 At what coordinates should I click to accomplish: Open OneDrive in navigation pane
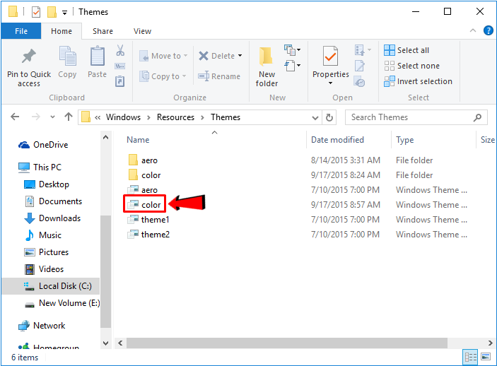pos(43,145)
